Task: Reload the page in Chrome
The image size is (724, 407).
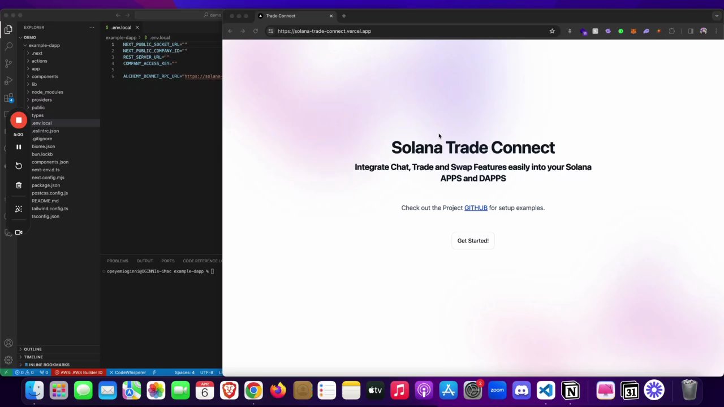Action: click(x=256, y=31)
